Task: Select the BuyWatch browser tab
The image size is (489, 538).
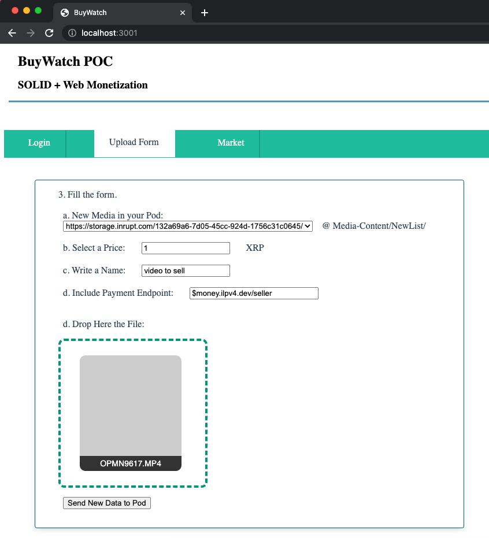Action: pos(123,13)
